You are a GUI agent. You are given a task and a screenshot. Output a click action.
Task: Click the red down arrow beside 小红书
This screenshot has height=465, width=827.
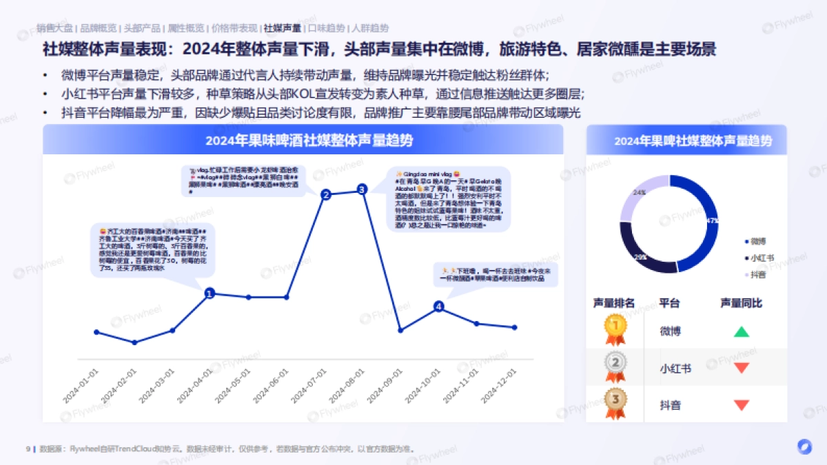743,368
